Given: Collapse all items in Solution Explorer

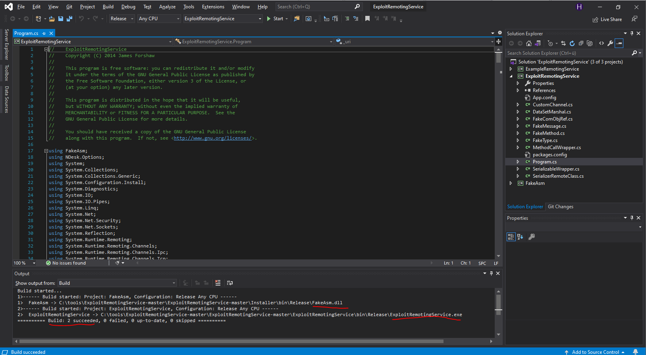Looking at the screenshot, I should coord(580,43).
